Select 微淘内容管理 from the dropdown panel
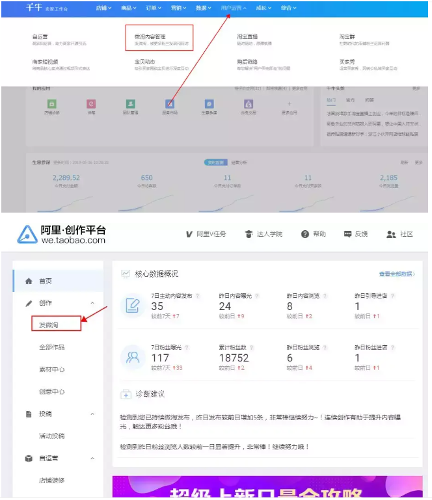432x500 pixels. click(x=150, y=36)
